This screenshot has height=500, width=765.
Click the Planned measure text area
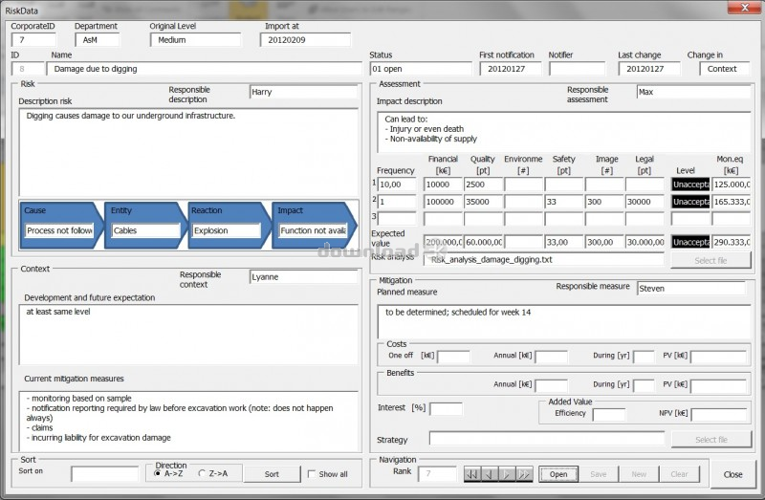click(564, 321)
